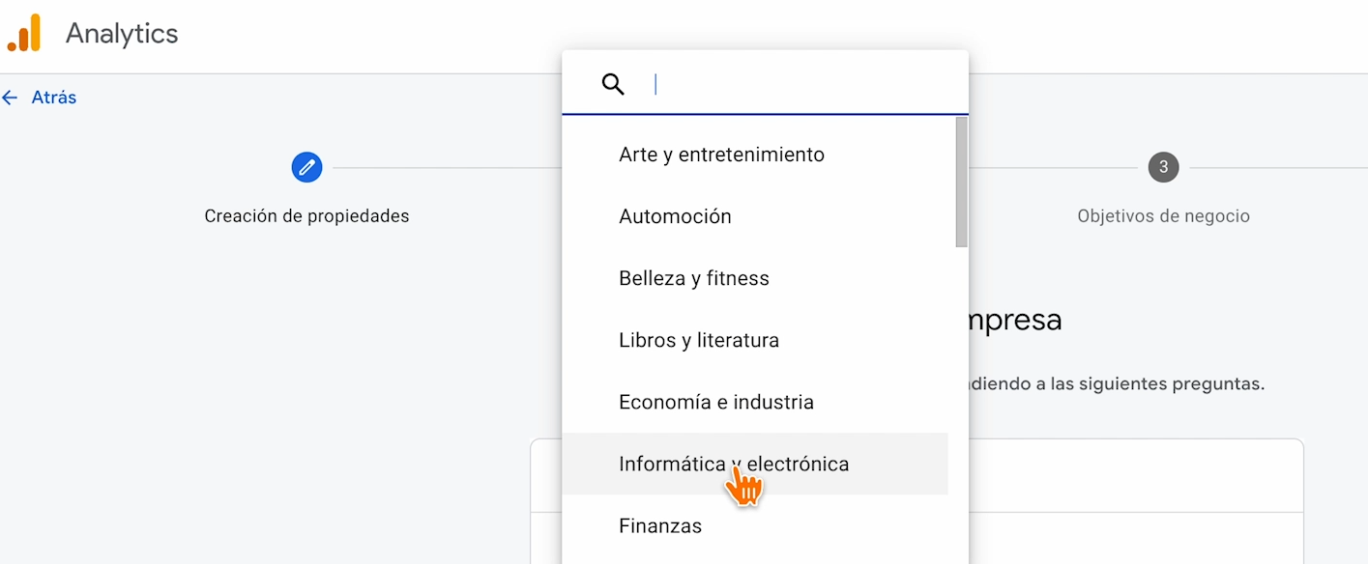Pick Libros y literatura option

[699, 340]
